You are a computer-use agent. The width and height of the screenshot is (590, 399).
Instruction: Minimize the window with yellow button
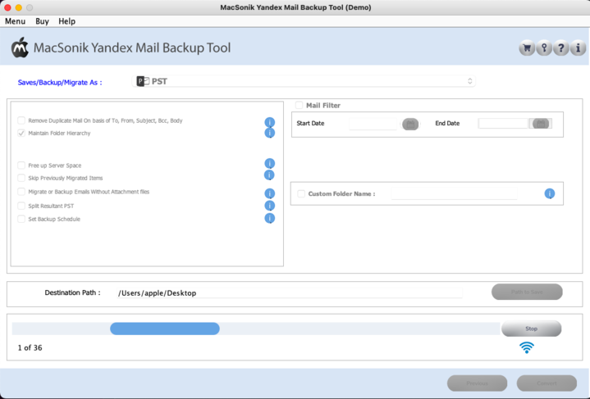(x=18, y=7)
